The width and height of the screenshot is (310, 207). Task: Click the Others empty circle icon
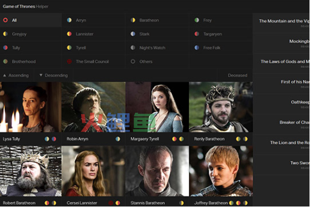133,62
